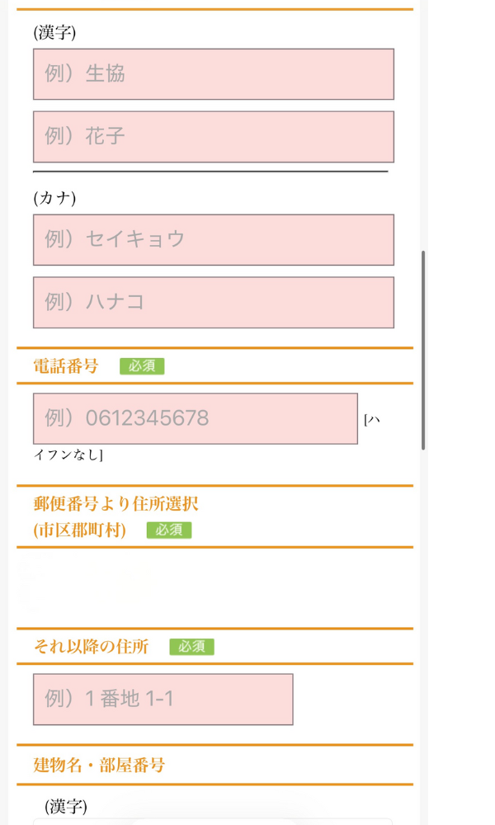
Task: Click the 必須 badge beside それ以降の住所
Action: [x=191, y=647]
